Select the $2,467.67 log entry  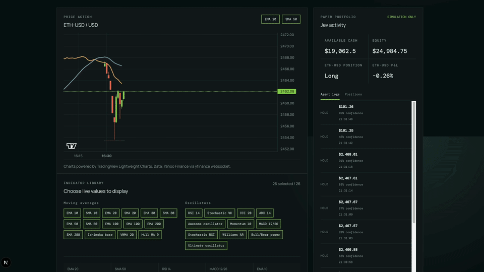click(366, 208)
